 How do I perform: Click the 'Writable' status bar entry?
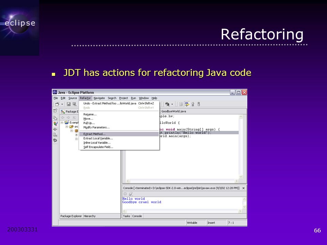(x=192, y=223)
